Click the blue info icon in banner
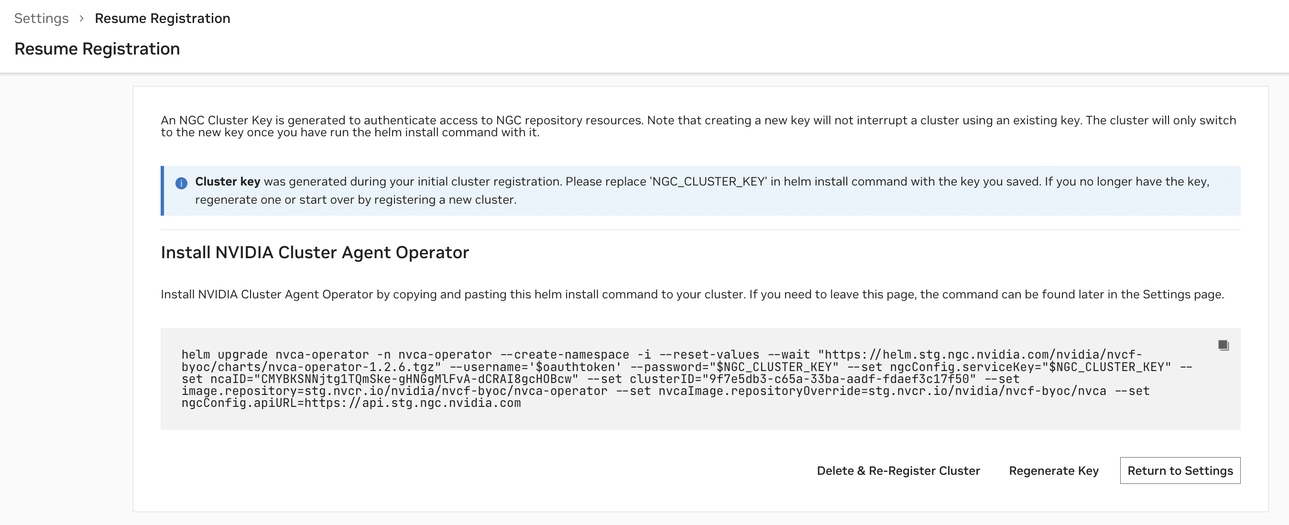The image size is (1289, 525). 181,183
